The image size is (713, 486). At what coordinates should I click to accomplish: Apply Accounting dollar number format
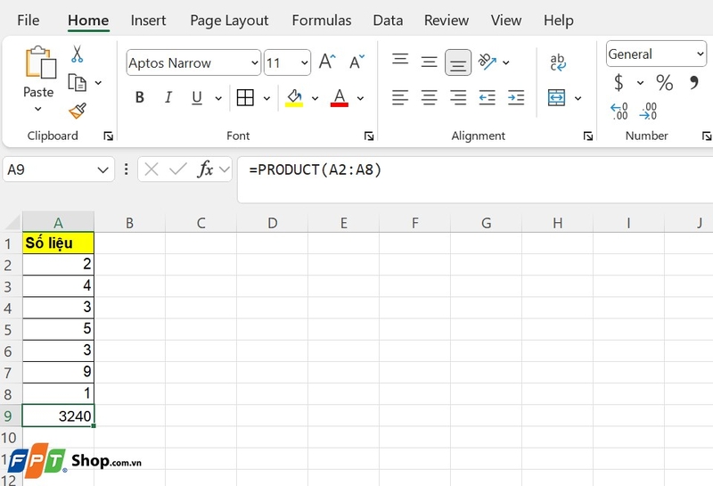(x=619, y=82)
